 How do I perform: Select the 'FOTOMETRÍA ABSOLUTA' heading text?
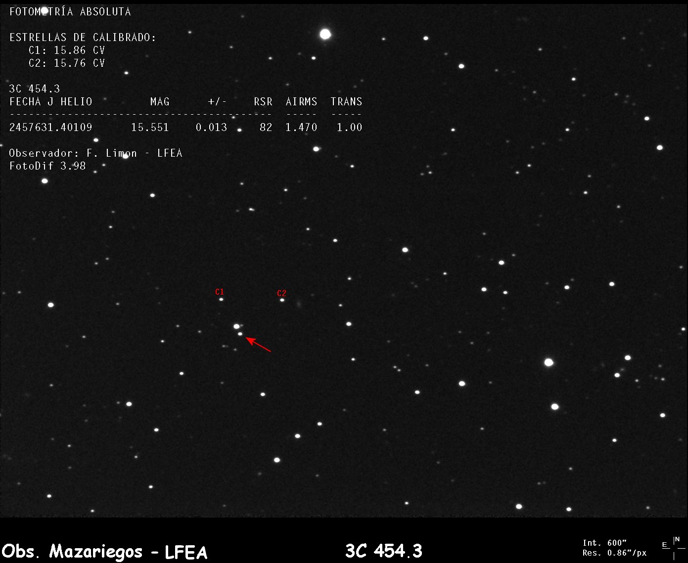point(70,11)
